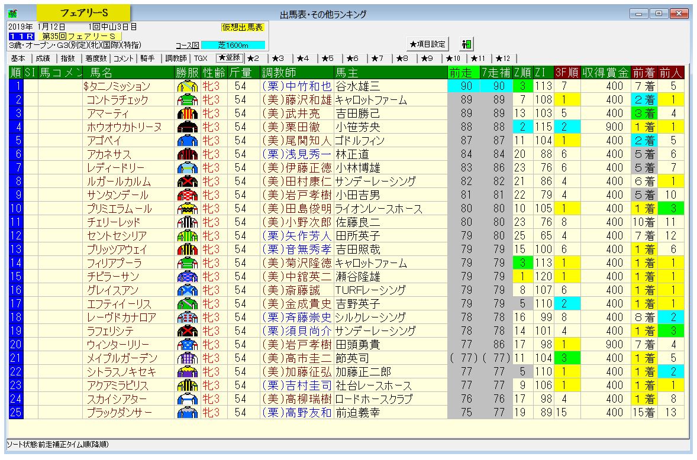Open the コメント tab

[124, 59]
